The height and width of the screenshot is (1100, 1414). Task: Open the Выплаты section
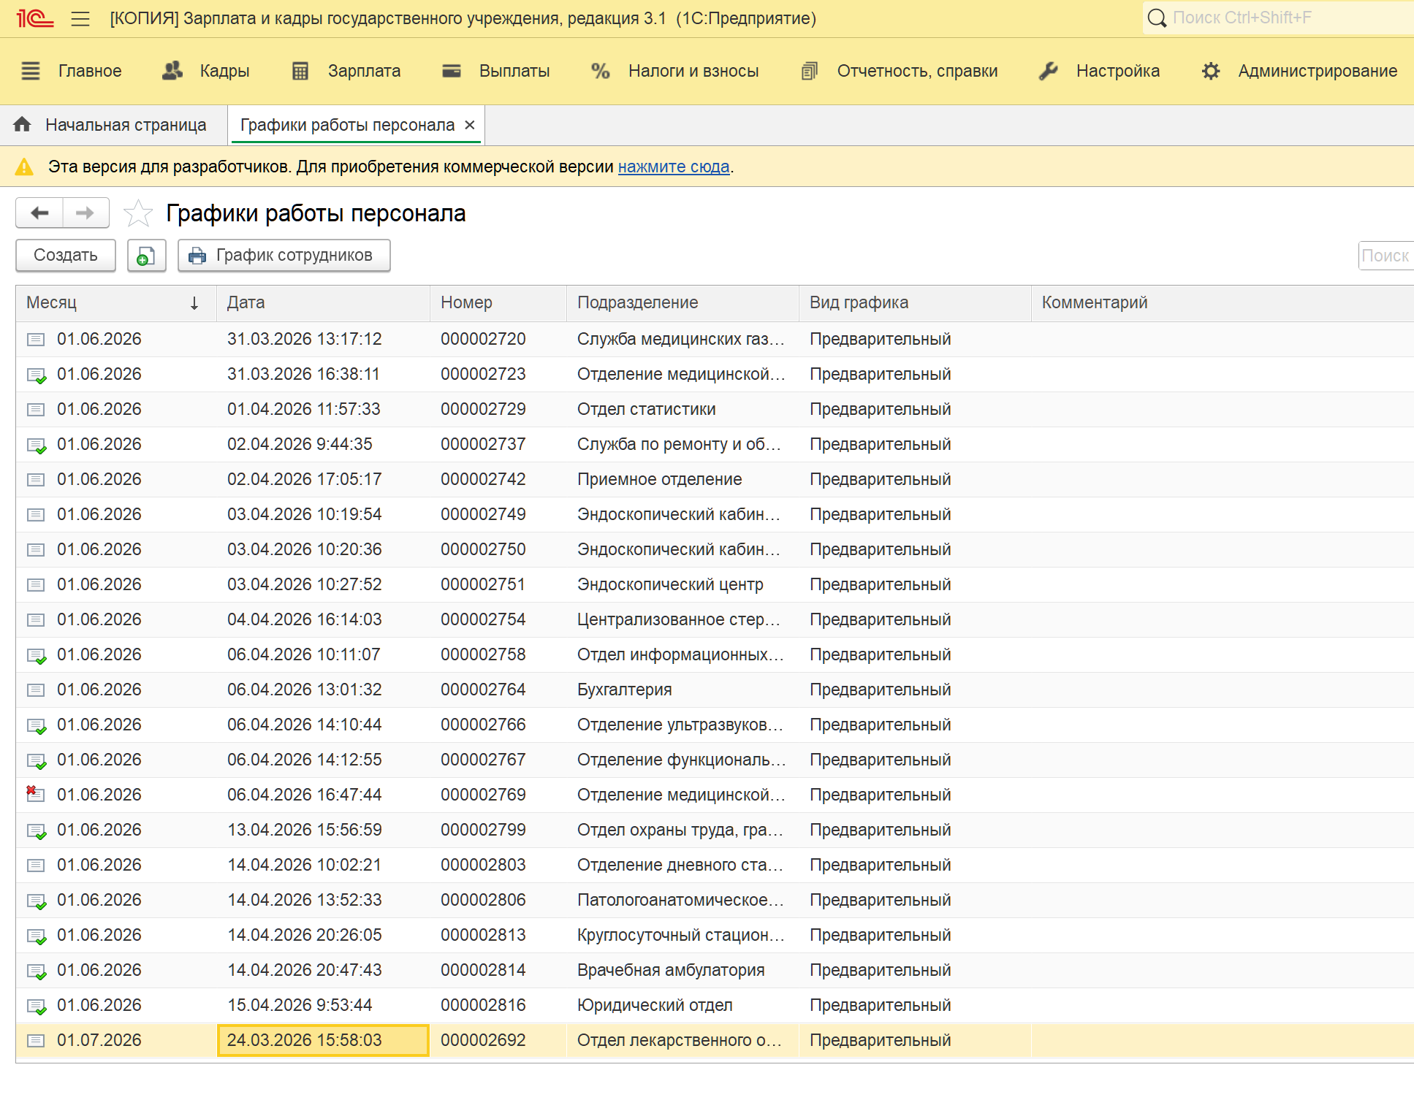click(x=514, y=71)
